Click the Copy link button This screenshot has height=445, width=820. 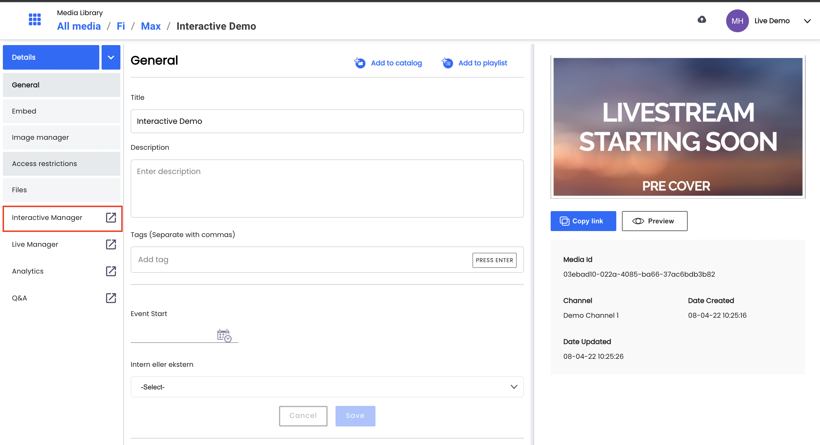(583, 221)
